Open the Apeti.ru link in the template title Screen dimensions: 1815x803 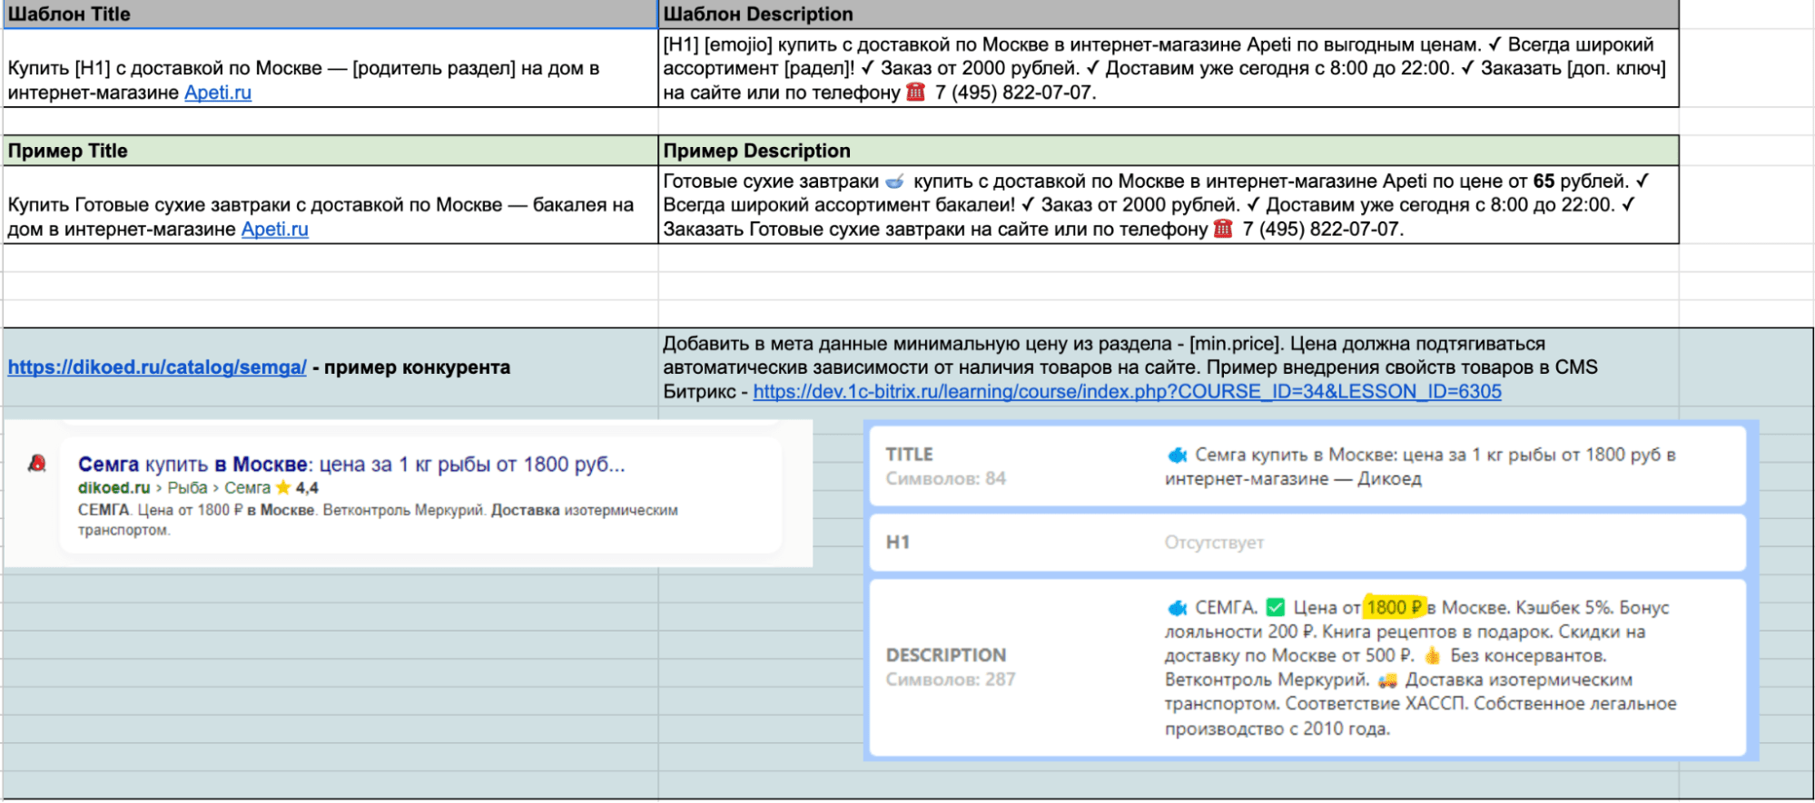[218, 93]
